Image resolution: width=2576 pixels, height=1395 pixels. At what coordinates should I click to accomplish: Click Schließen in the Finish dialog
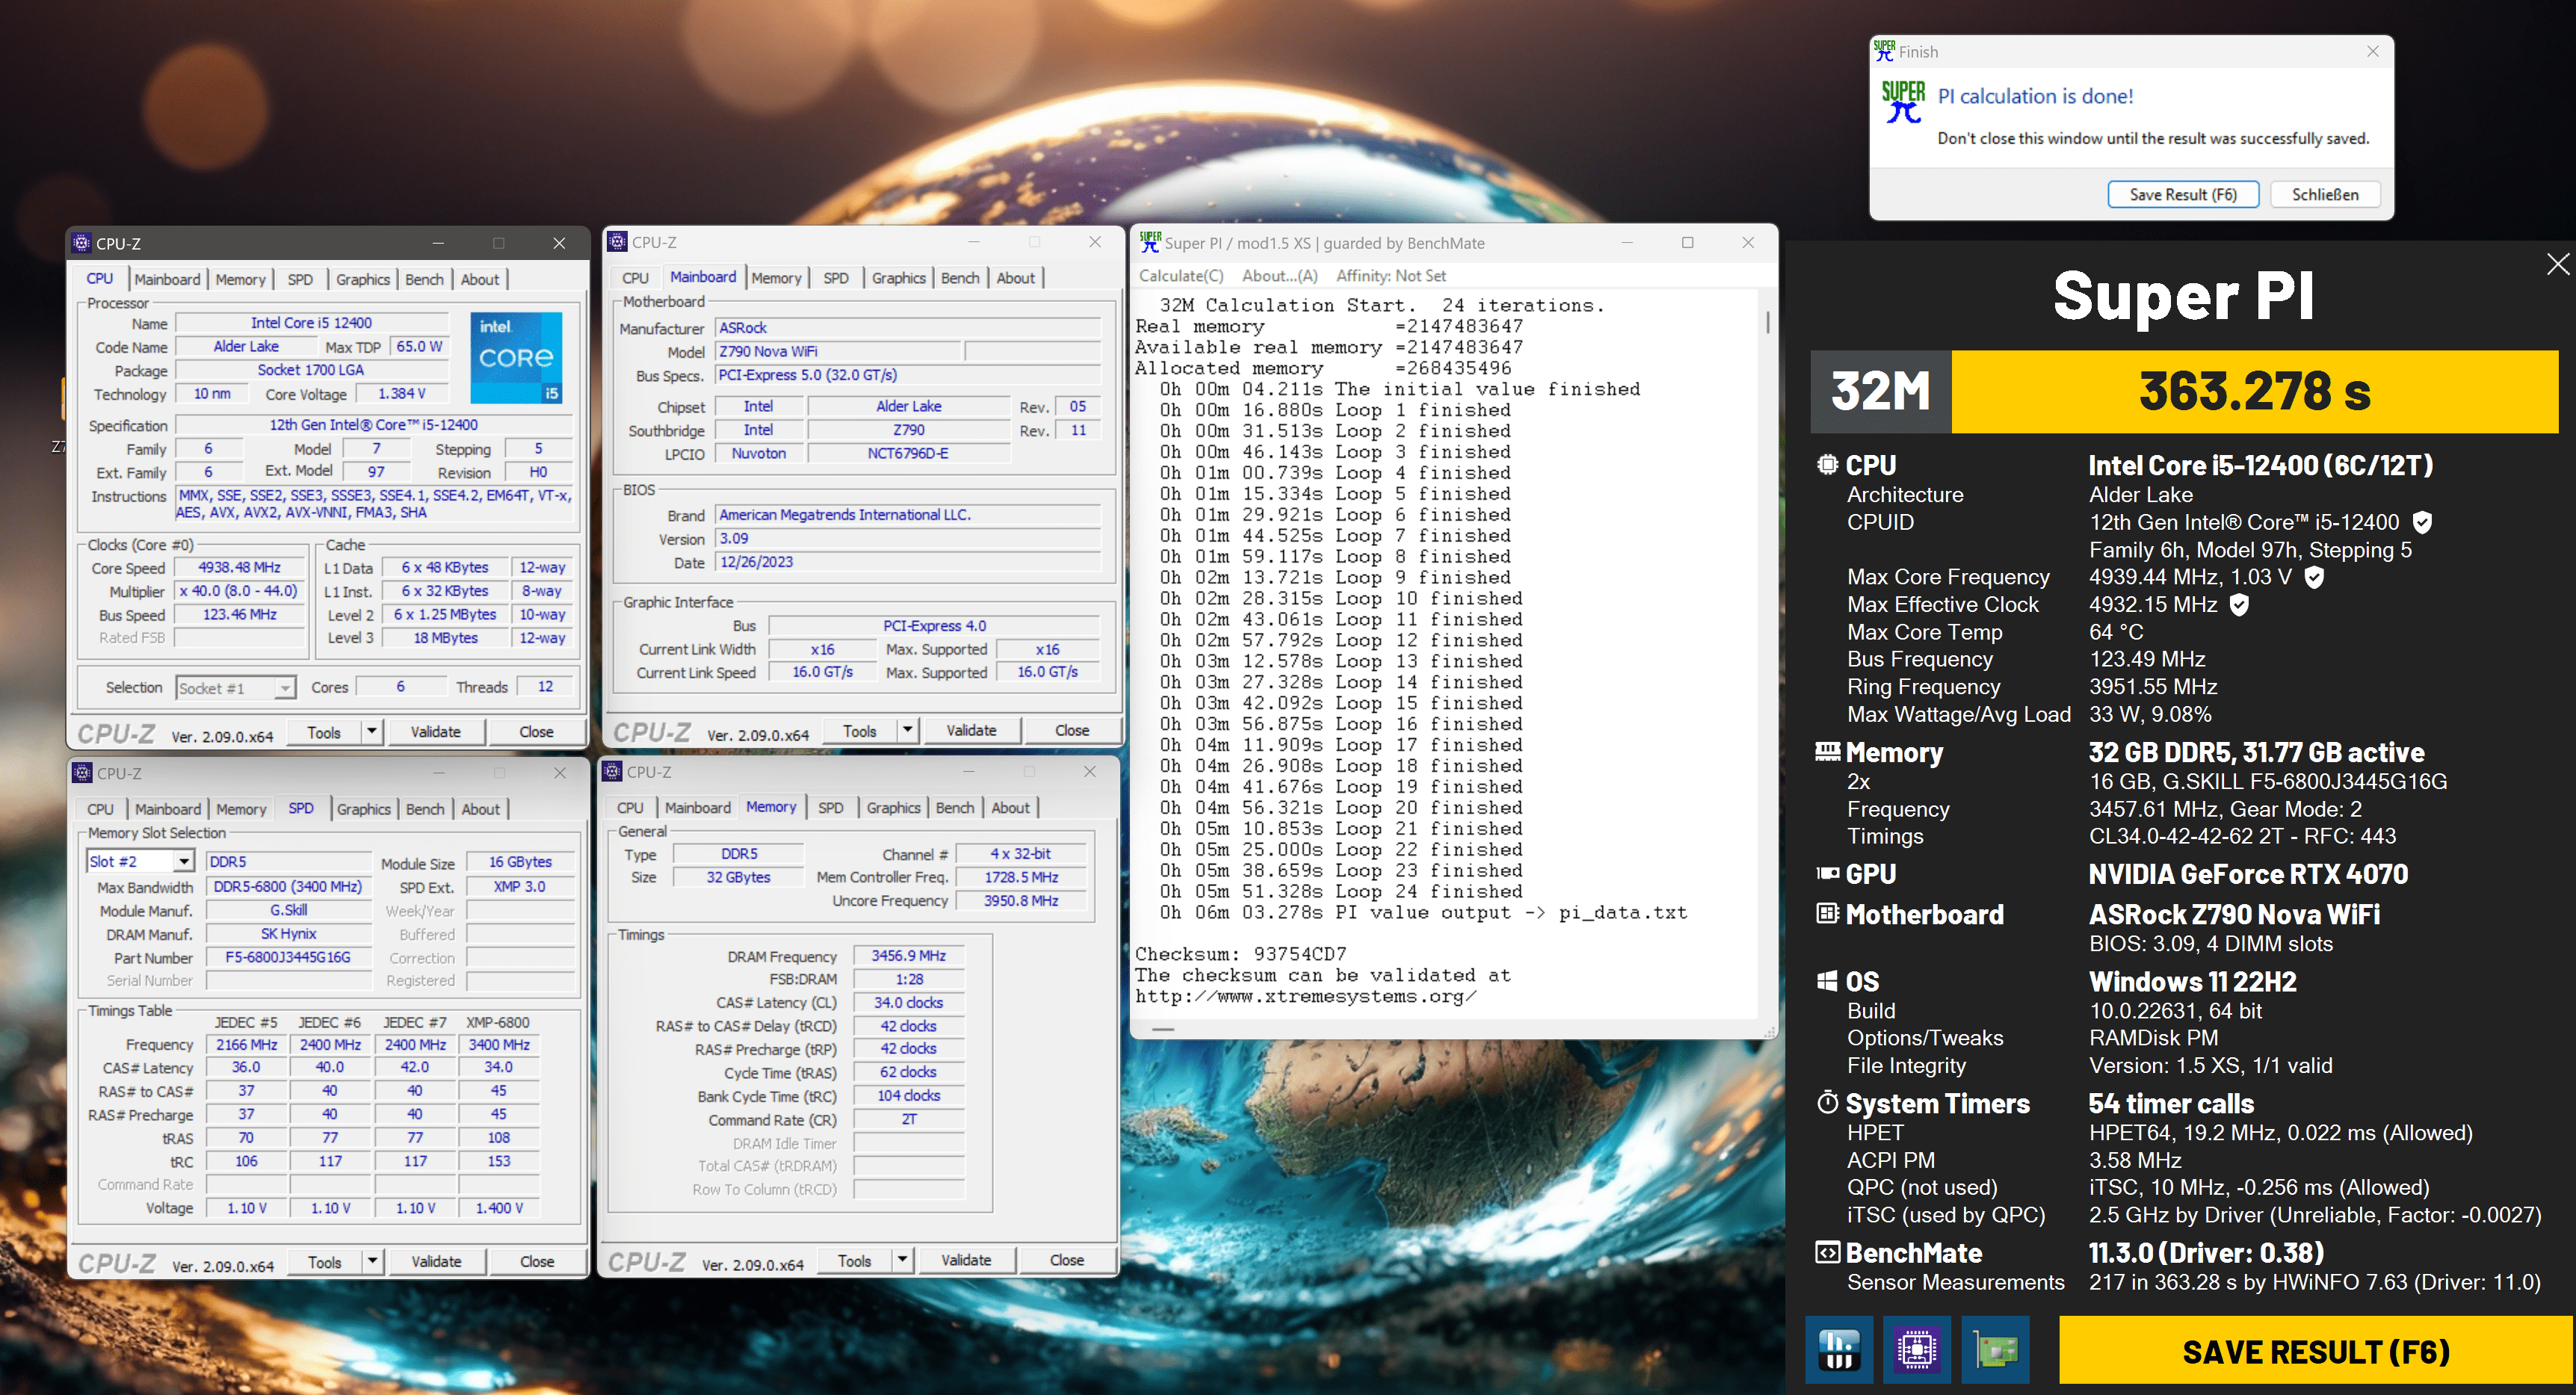pos(2324,194)
